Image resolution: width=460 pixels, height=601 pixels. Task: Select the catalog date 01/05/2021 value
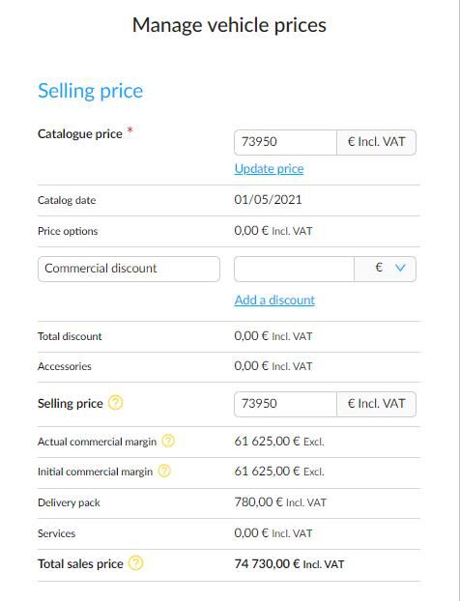268,200
